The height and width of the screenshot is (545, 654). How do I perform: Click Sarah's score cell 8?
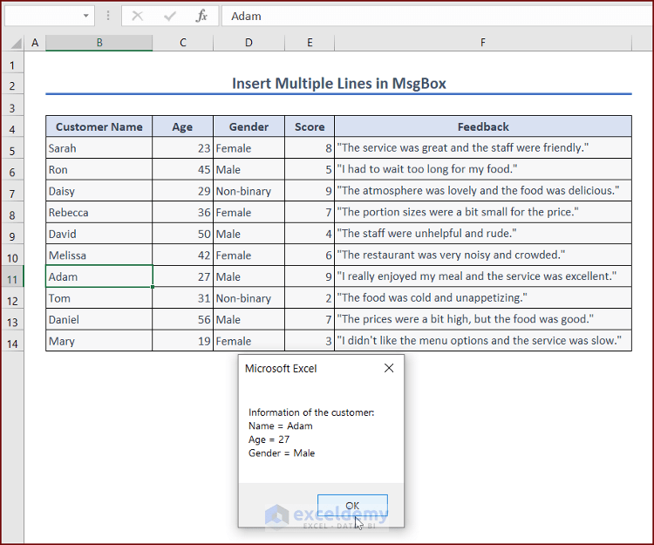[x=310, y=148]
